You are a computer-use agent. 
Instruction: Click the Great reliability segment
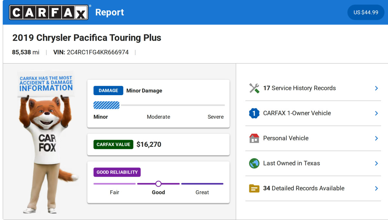[x=202, y=184]
